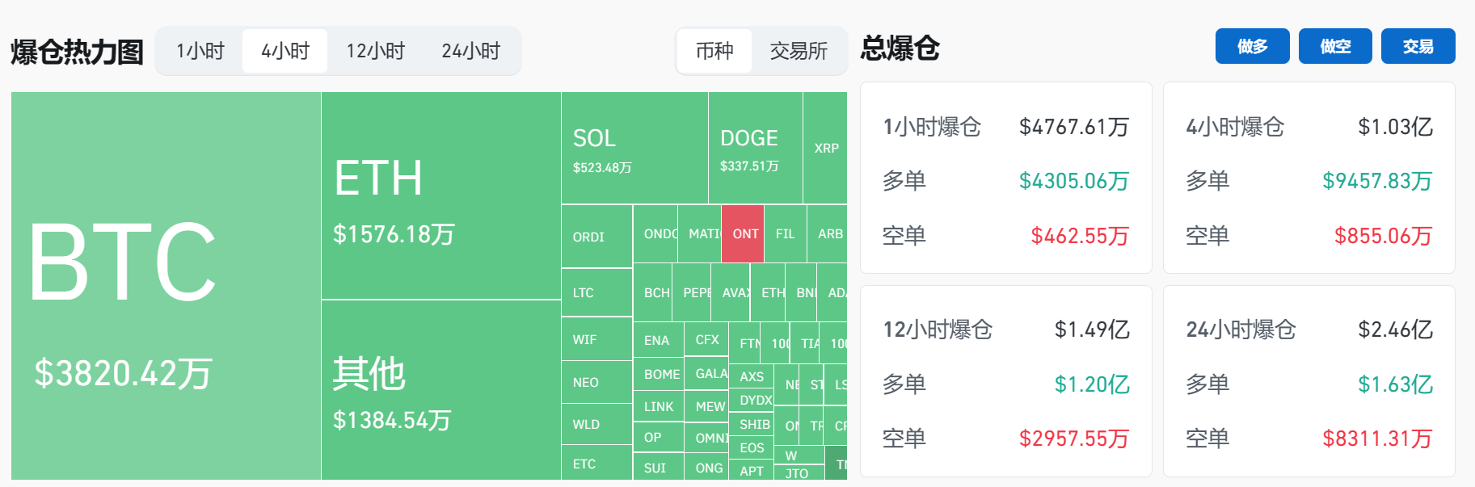Click the SOL $523.48万 tile
The width and height of the screenshot is (1475, 487).
click(634, 148)
